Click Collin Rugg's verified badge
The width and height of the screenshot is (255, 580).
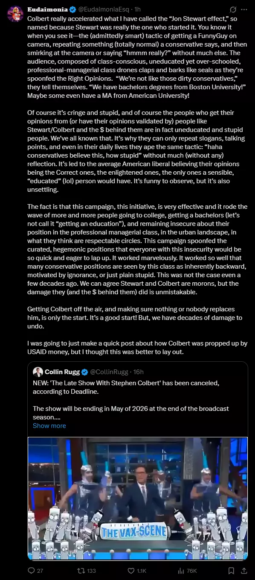(x=85, y=372)
